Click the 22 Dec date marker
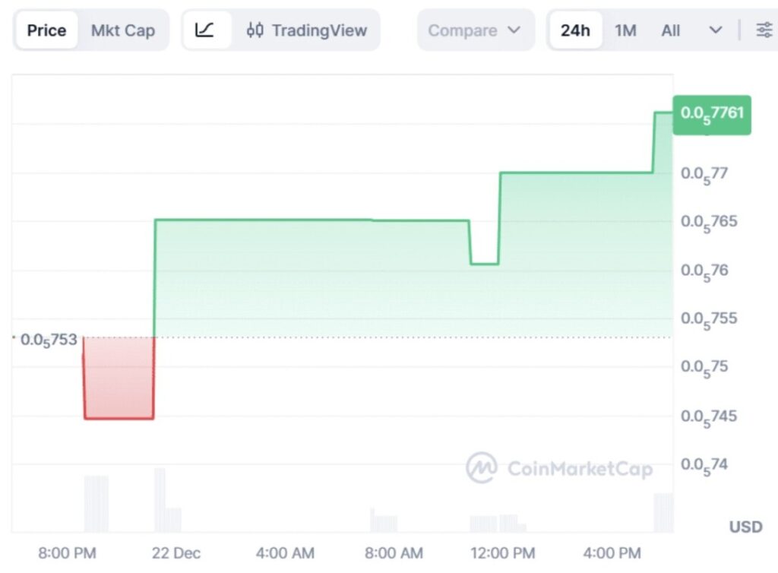The height and width of the screenshot is (573, 778). tap(176, 553)
